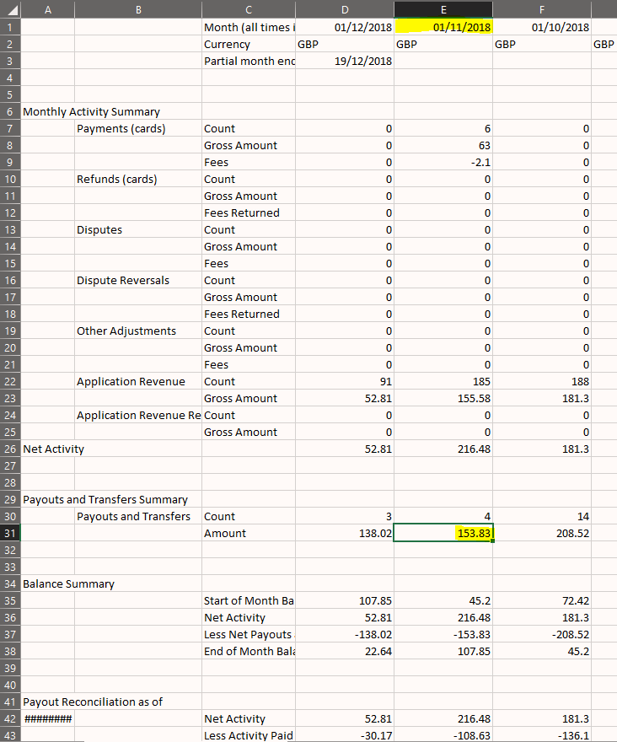Image resolution: width=617 pixels, height=742 pixels.
Task: Click highlighted date cell 01/11/2018
Action: tap(443, 27)
